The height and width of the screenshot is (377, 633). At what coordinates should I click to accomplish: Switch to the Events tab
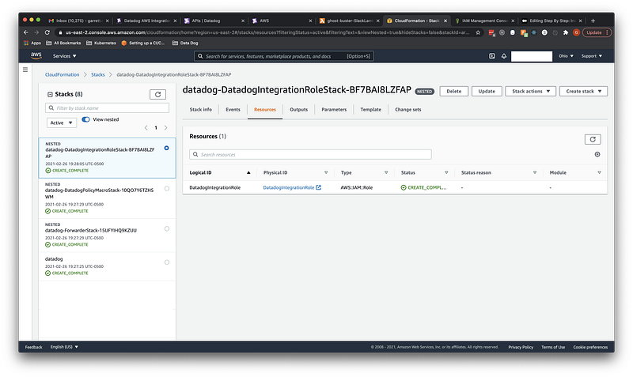233,109
